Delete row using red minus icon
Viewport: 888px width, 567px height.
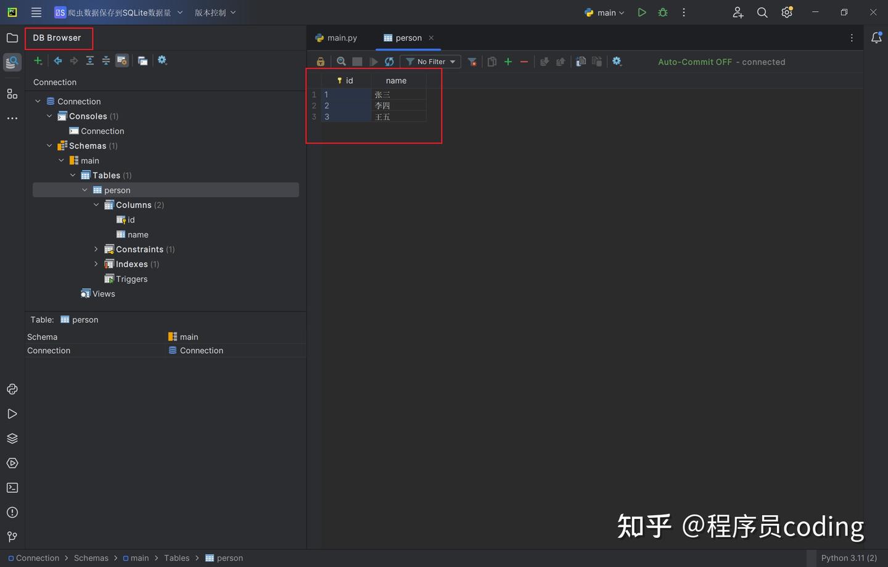(x=524, y=62)
